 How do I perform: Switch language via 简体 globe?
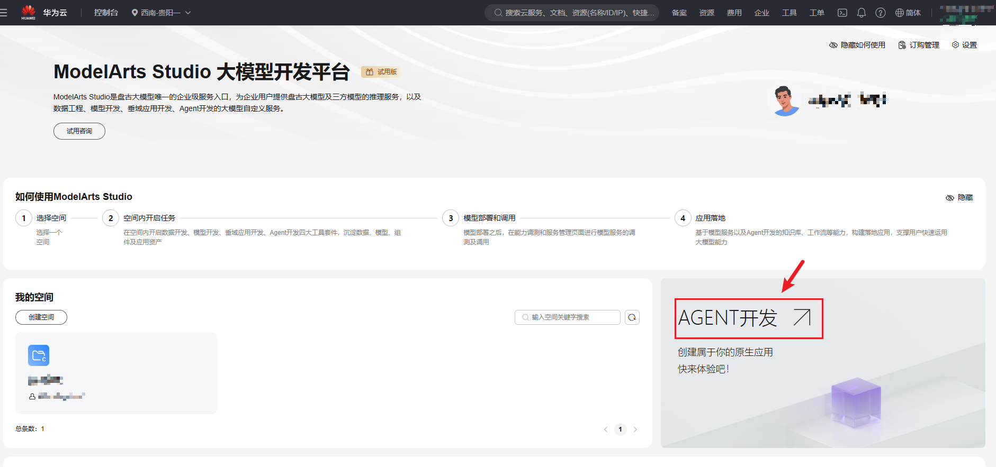tap(908, 13)
